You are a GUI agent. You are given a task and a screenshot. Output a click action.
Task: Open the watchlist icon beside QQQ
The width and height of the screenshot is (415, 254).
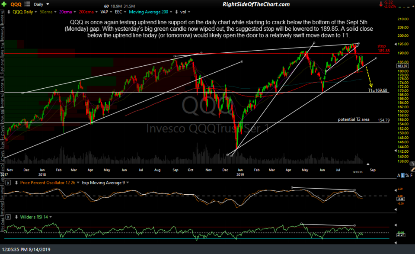(27, 3)
